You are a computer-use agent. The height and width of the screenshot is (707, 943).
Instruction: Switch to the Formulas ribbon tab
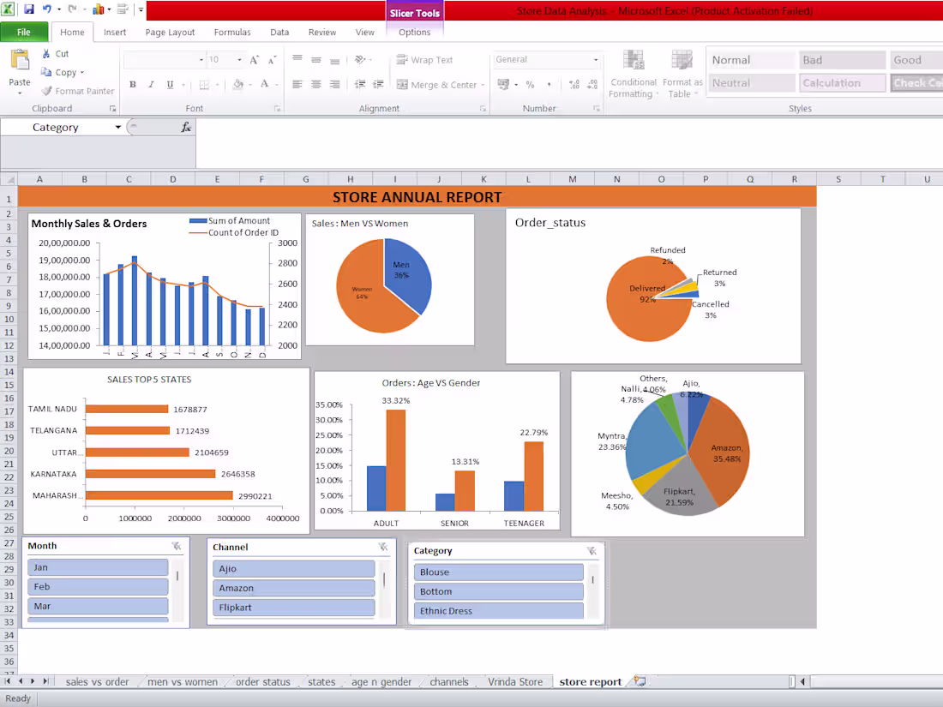(x=232, y=32)
